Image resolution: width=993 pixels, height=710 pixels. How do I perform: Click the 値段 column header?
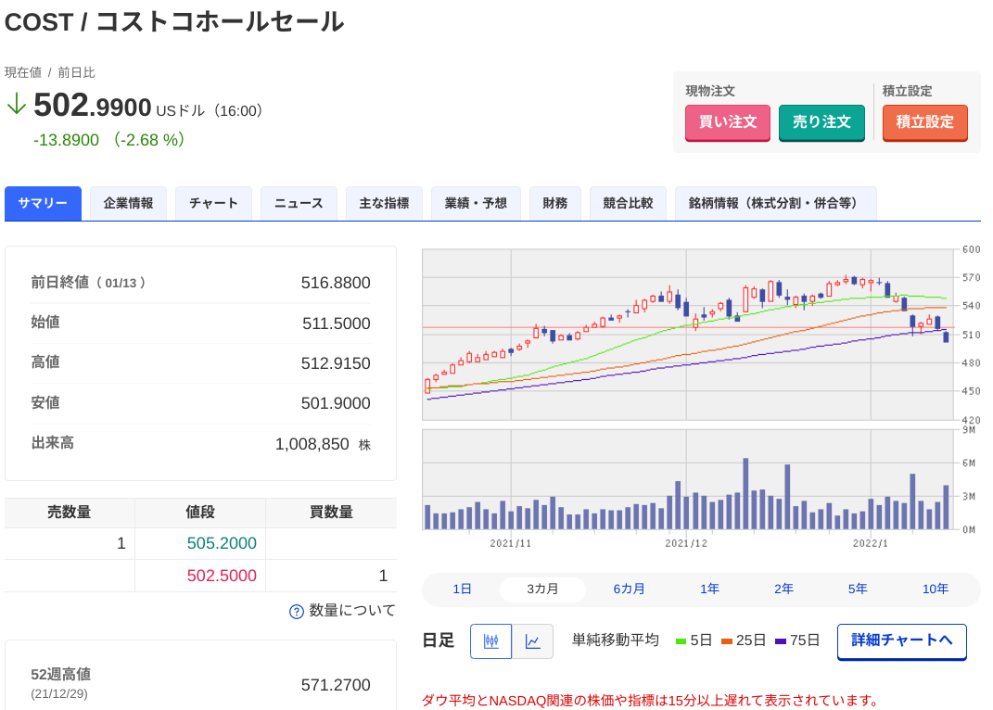[200, 513]
